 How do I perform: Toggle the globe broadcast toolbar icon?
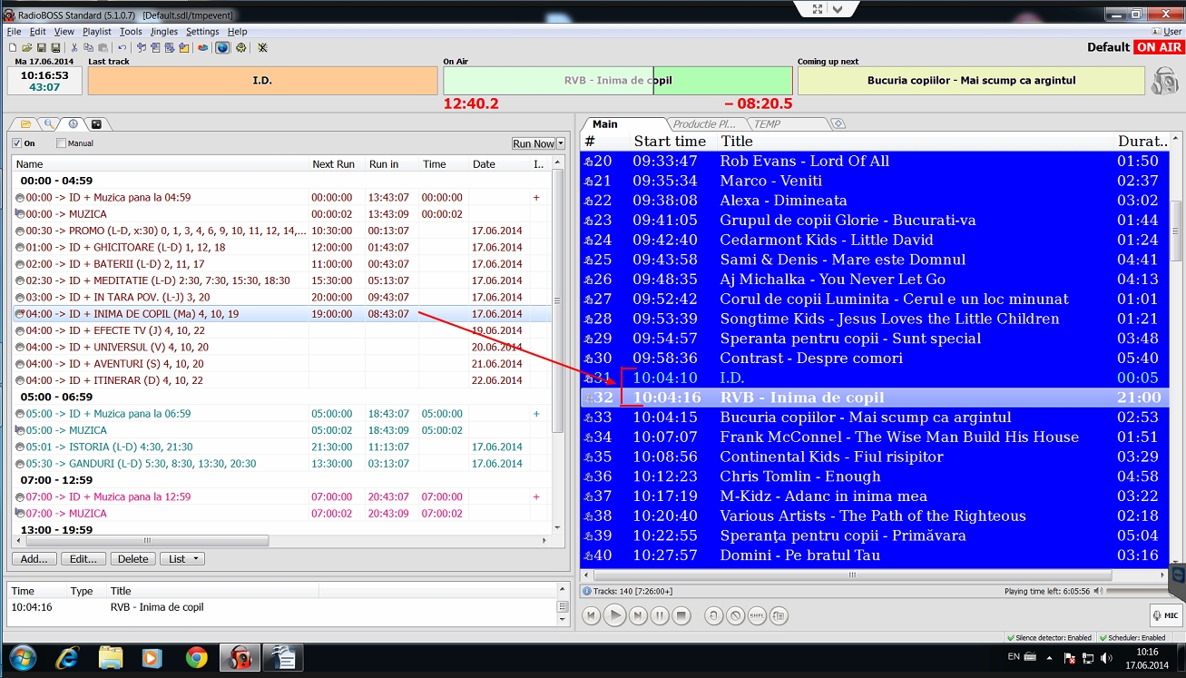(222, 47)
